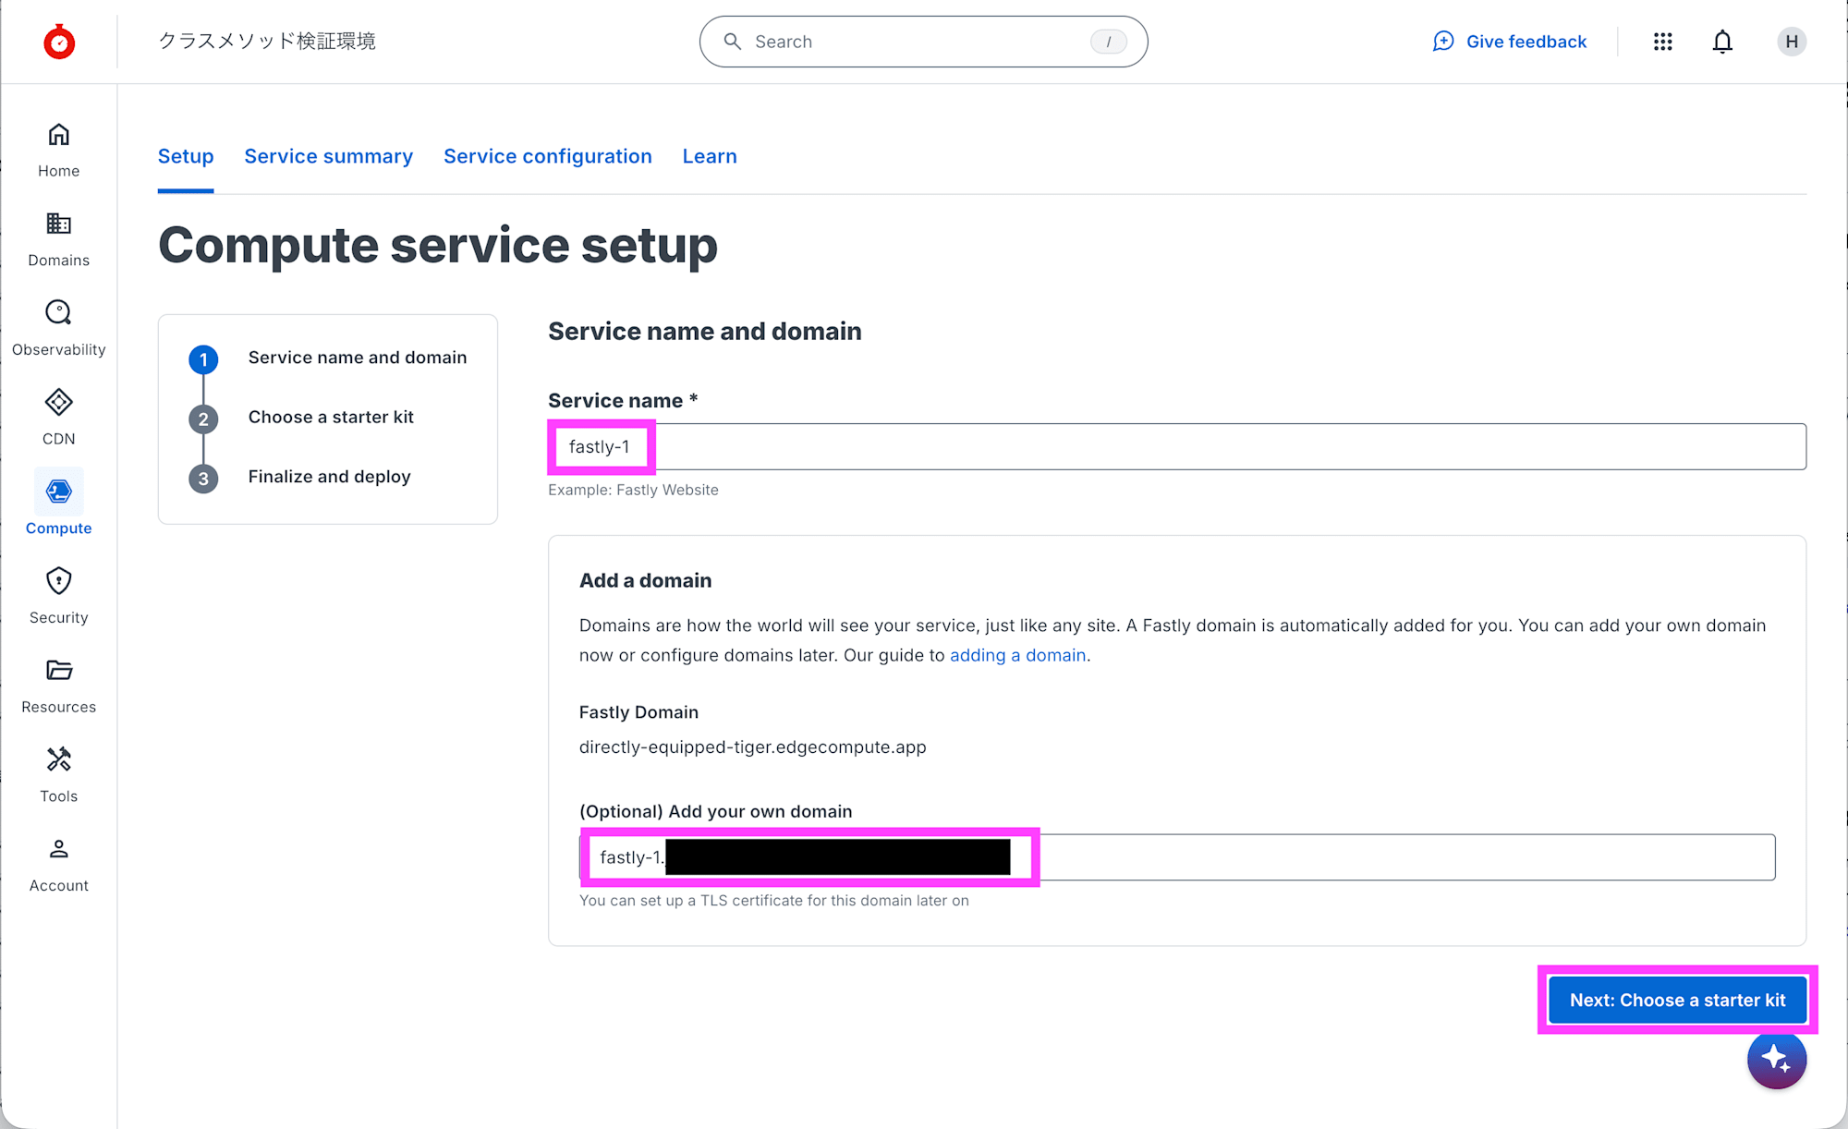Open the Resources folder icon

click(x=58, y=671)
